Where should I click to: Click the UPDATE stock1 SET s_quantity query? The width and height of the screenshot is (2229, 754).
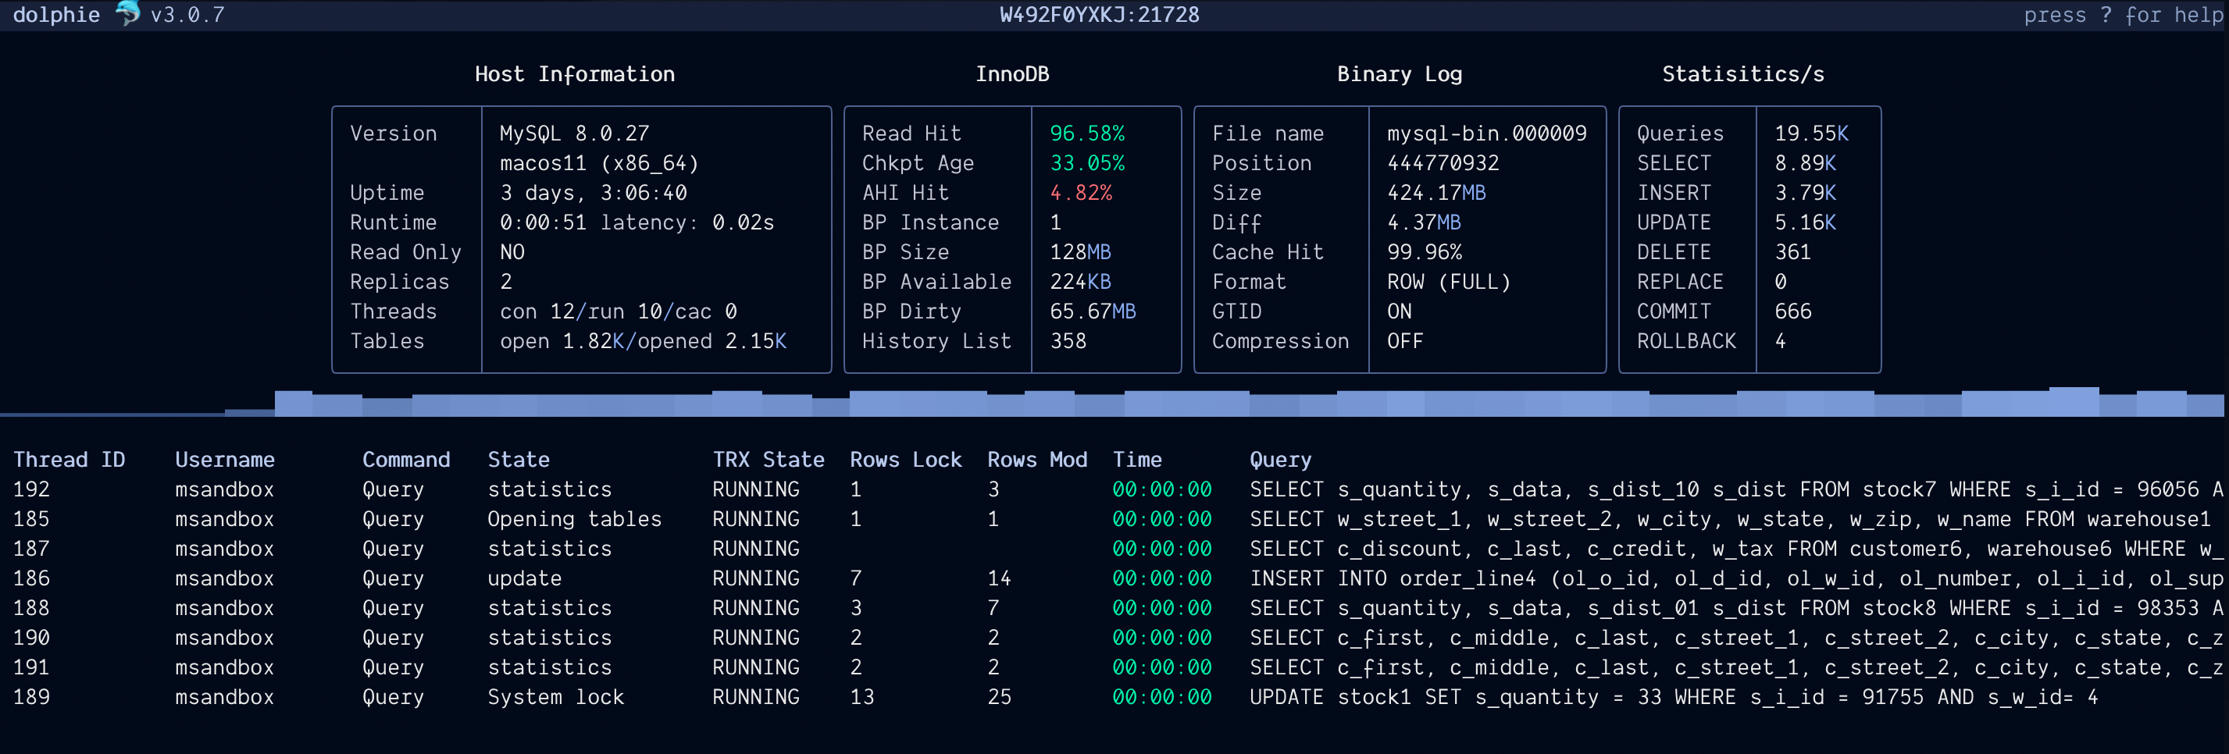click(1674, 697)
